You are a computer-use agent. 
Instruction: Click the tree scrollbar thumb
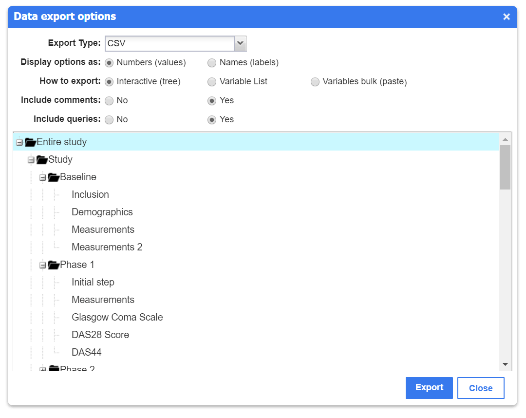pyautogui.click(x=505, y=168)
